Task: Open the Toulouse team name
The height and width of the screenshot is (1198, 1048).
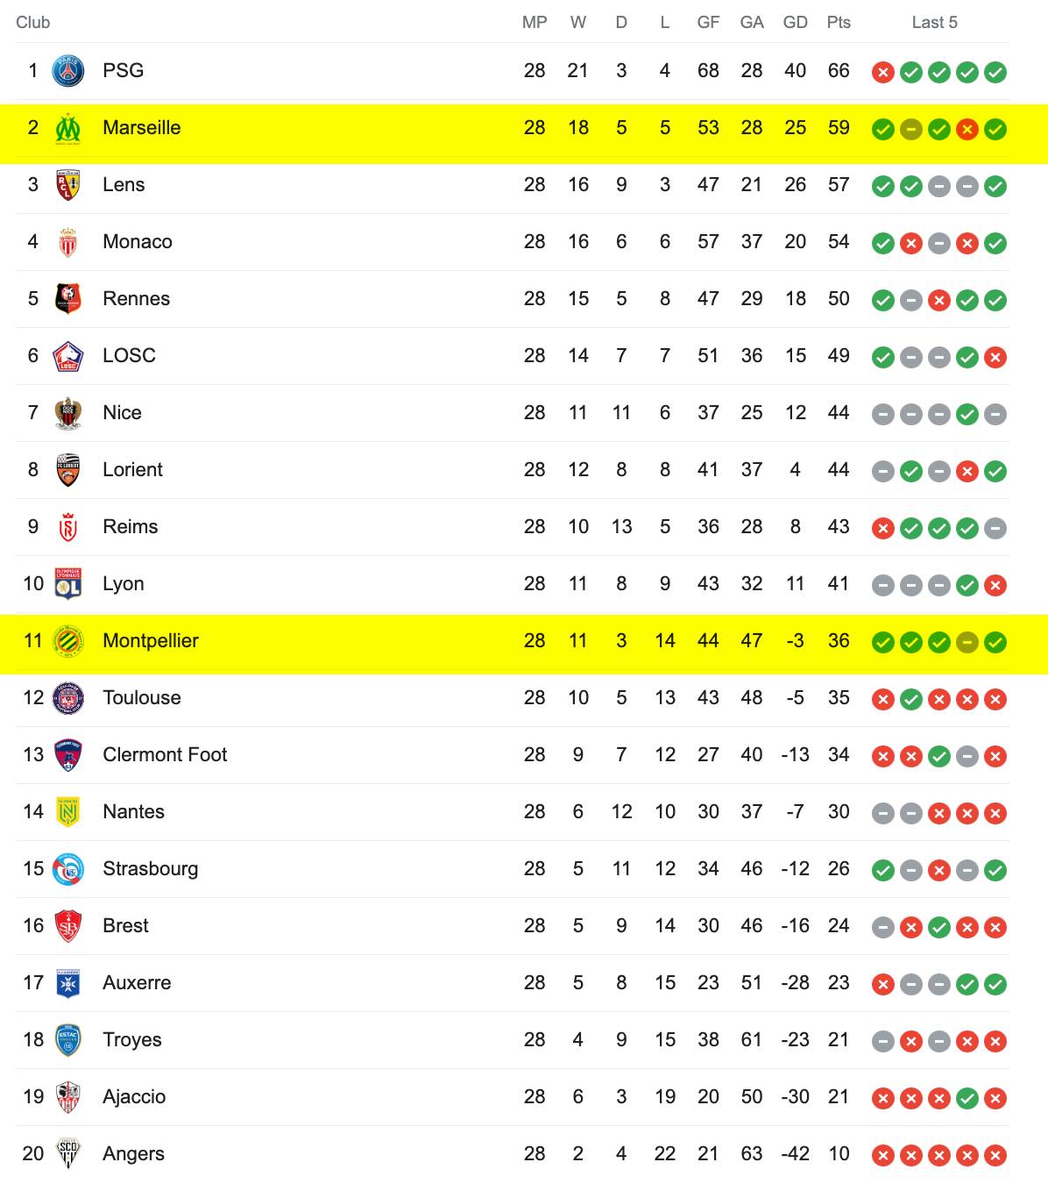Action: coord(142,698)
